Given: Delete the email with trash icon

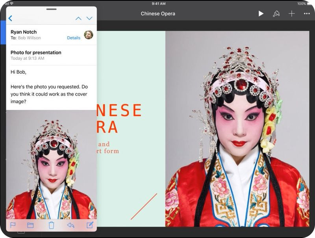Looking at the screenshot, I should (x=51, y=225).
